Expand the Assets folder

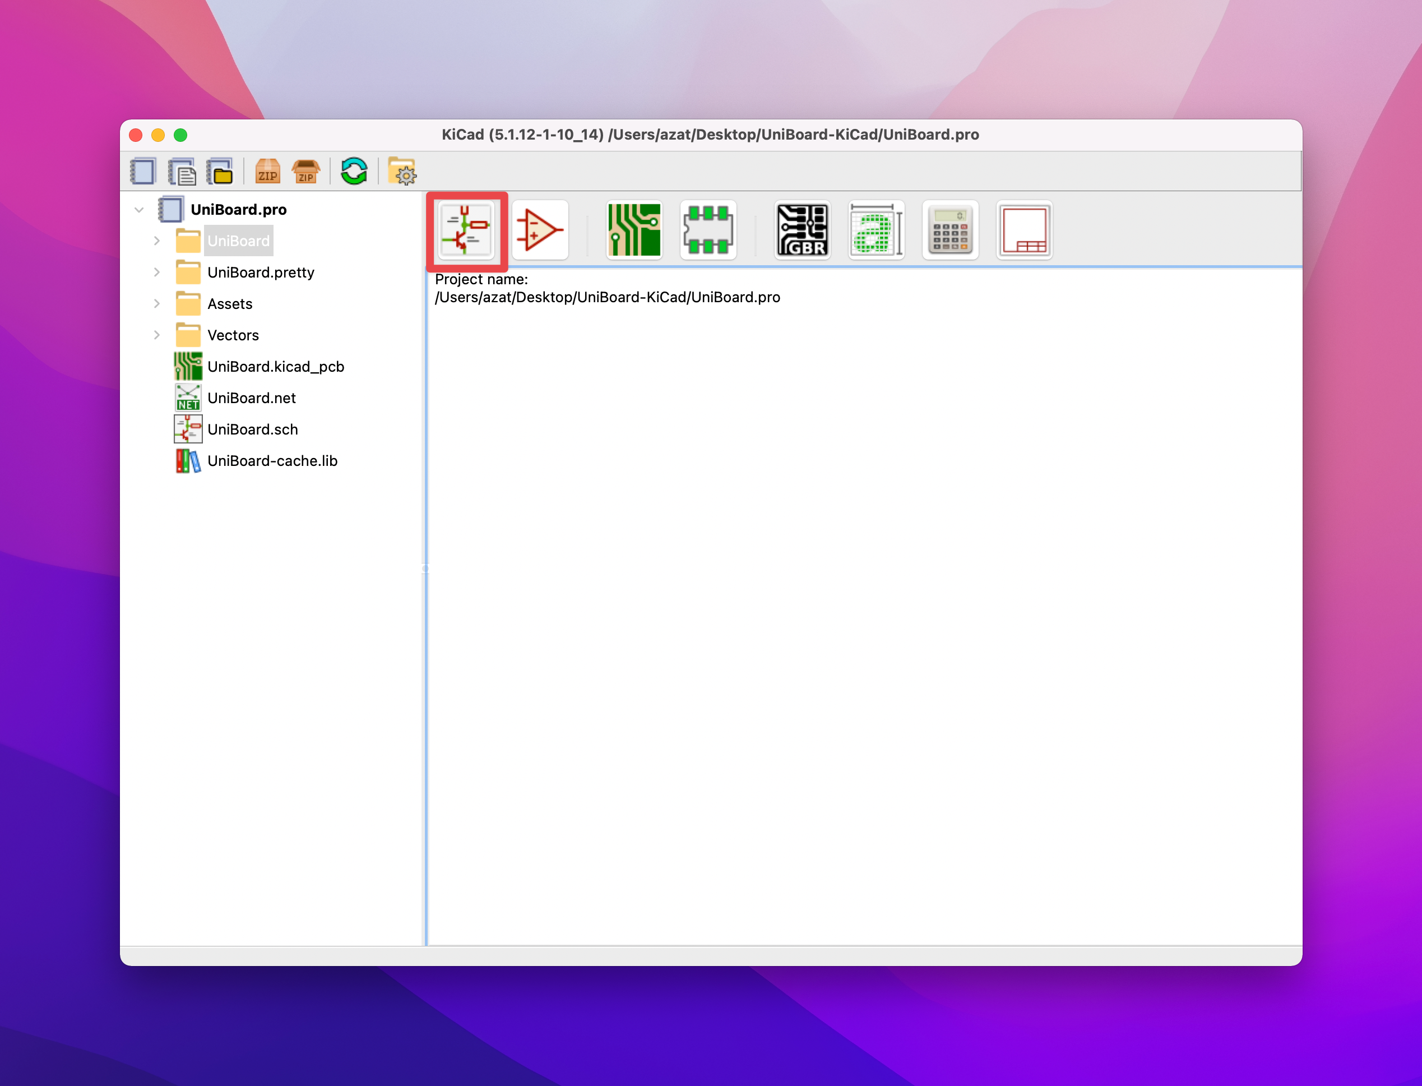(x=157, y=304)
